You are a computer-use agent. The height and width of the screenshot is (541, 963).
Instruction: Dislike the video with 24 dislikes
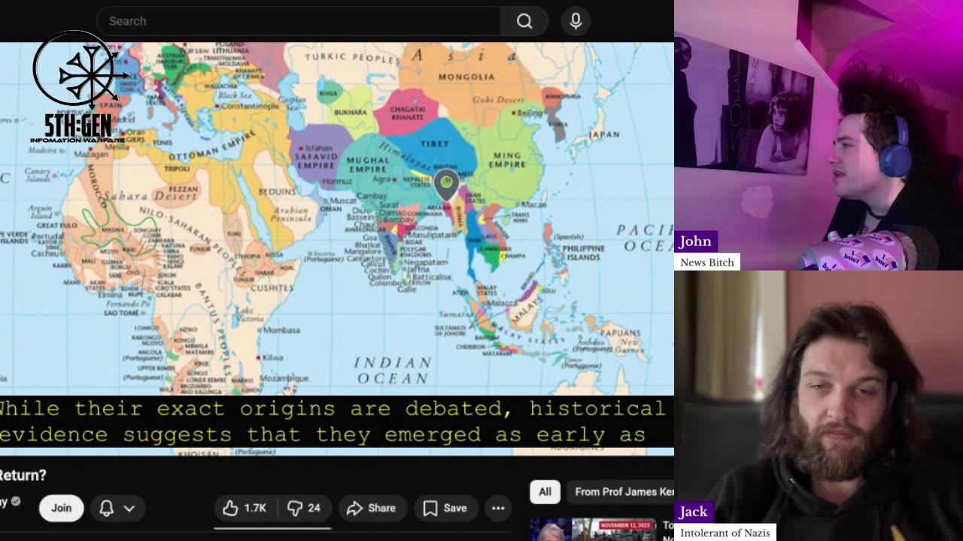tap(304, 508)
